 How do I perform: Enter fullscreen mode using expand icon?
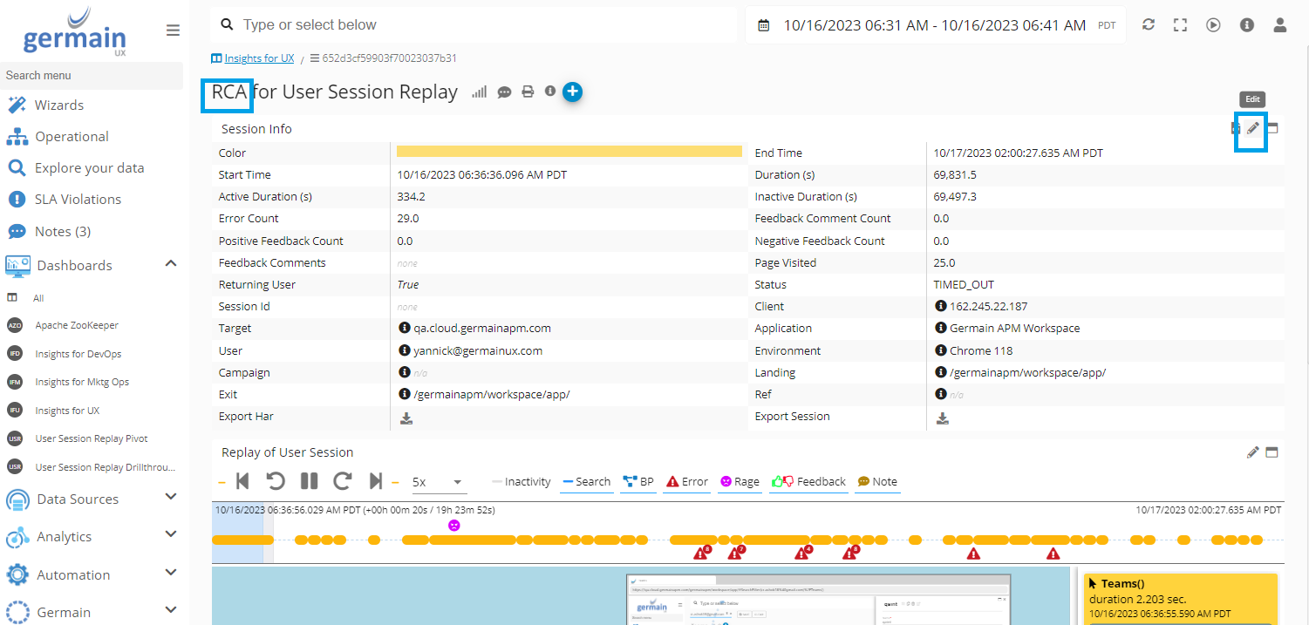(1180, 25)
